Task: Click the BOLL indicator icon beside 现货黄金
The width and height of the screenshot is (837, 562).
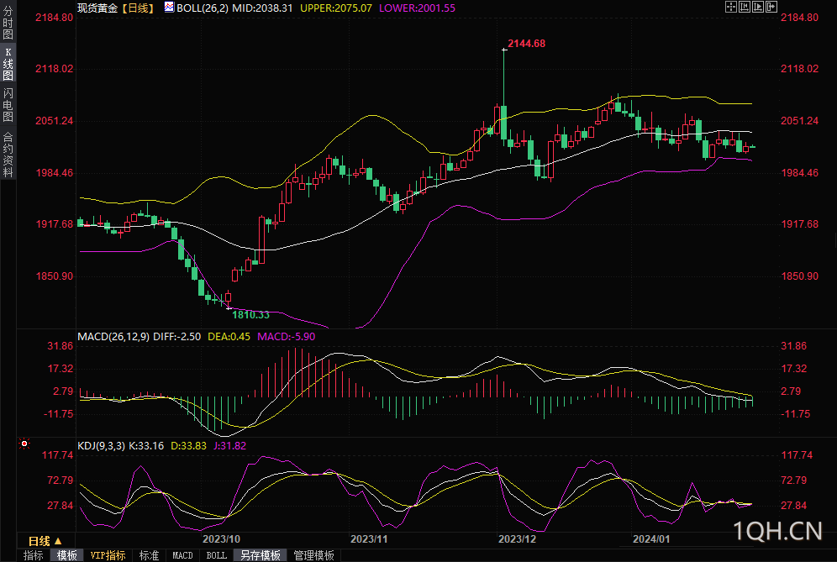Action: 169,7
